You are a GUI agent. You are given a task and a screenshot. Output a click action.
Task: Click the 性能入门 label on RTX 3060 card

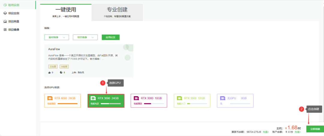181,104
